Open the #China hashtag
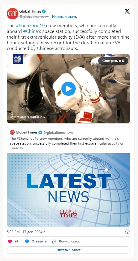138x261 pixels. [30, 31]
